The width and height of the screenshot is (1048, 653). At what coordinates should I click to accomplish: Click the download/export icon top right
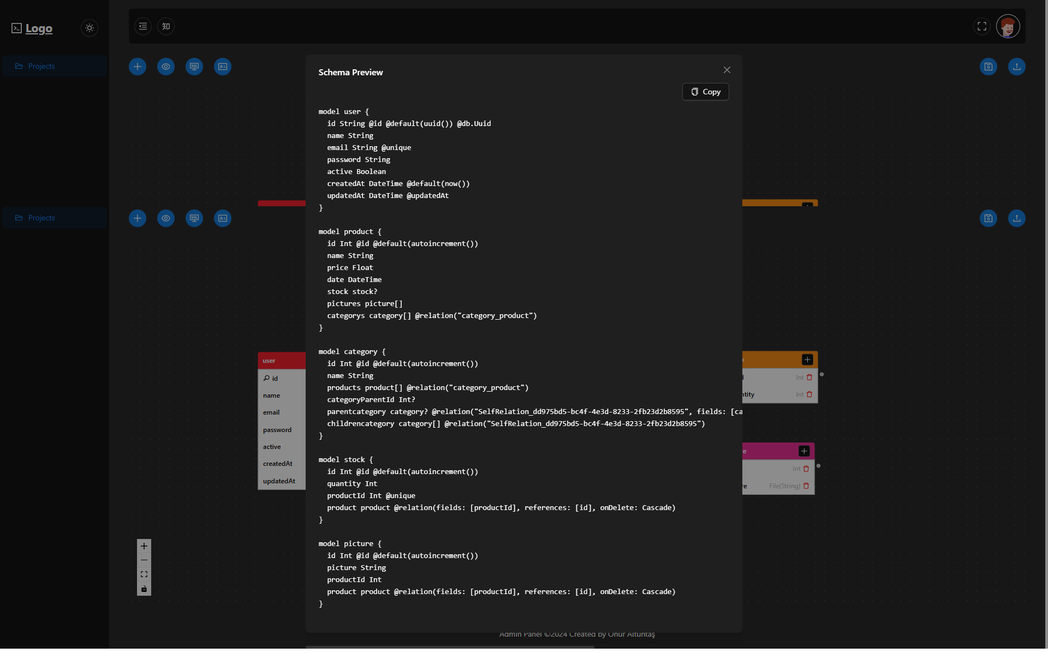pyautogui.click(x=1016, y=66)
